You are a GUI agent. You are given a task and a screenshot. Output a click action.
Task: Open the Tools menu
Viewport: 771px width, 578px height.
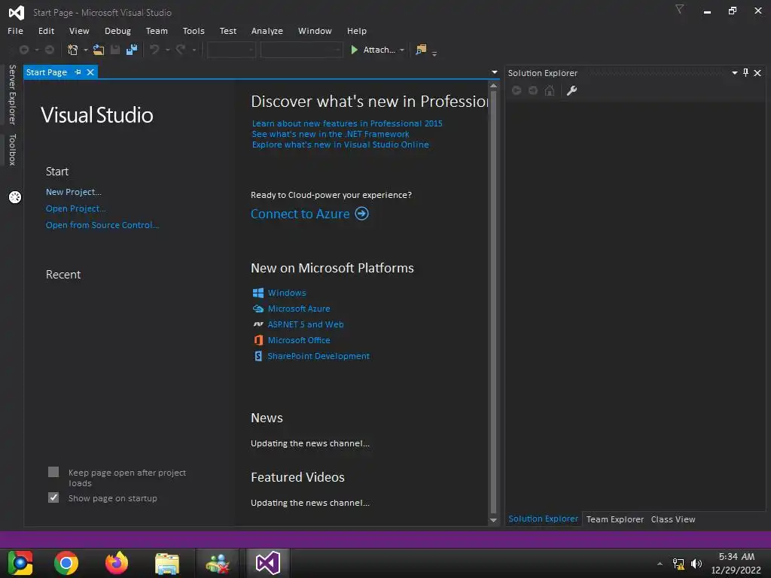pos(194,31)
